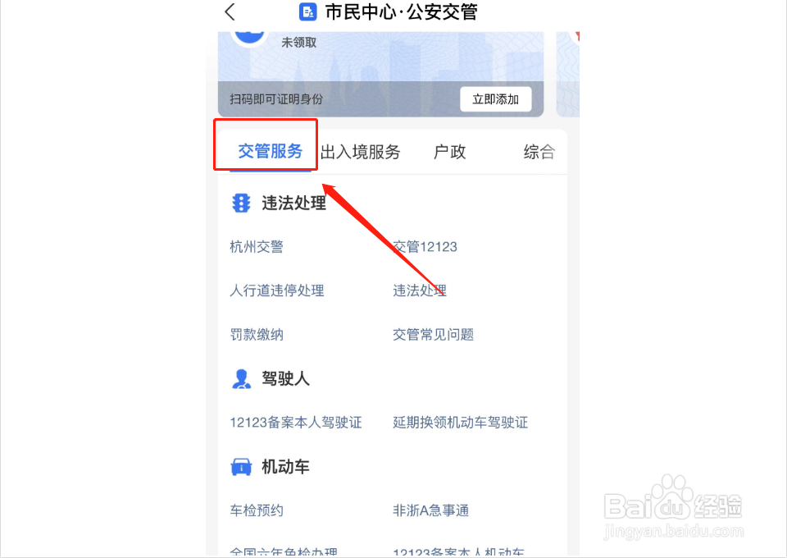The height and width of the screenshot is (558, 787).
Task: Click the blue 市民中心 document icon
Action: pos(307,11)
